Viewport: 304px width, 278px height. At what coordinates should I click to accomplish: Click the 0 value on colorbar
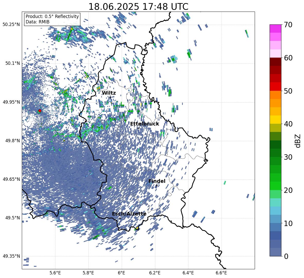point(286,256)
